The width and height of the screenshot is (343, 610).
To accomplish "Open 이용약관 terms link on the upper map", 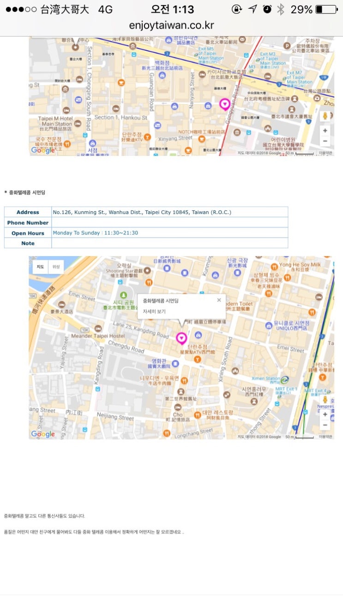I will tap(325, 153).
